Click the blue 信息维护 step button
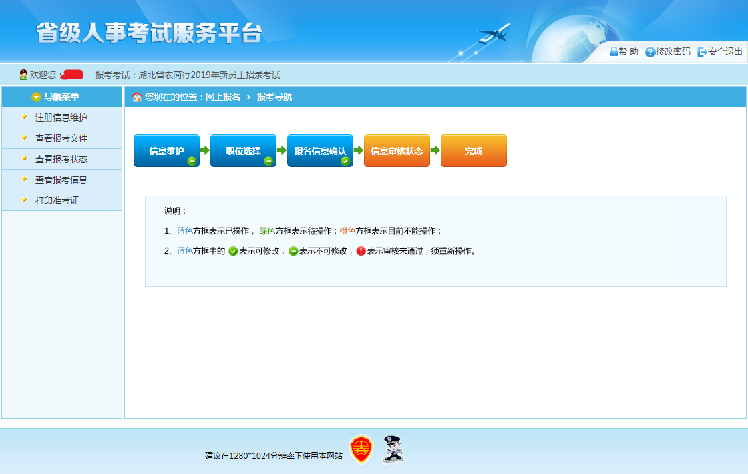Screen dimensions: 748x474 [x=166, y=150]
